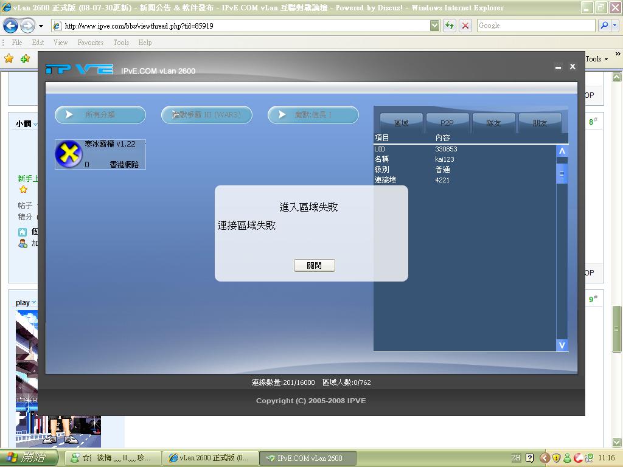Open the Help menu
Viewport: 623px width, 467px height.
[145, 43]
